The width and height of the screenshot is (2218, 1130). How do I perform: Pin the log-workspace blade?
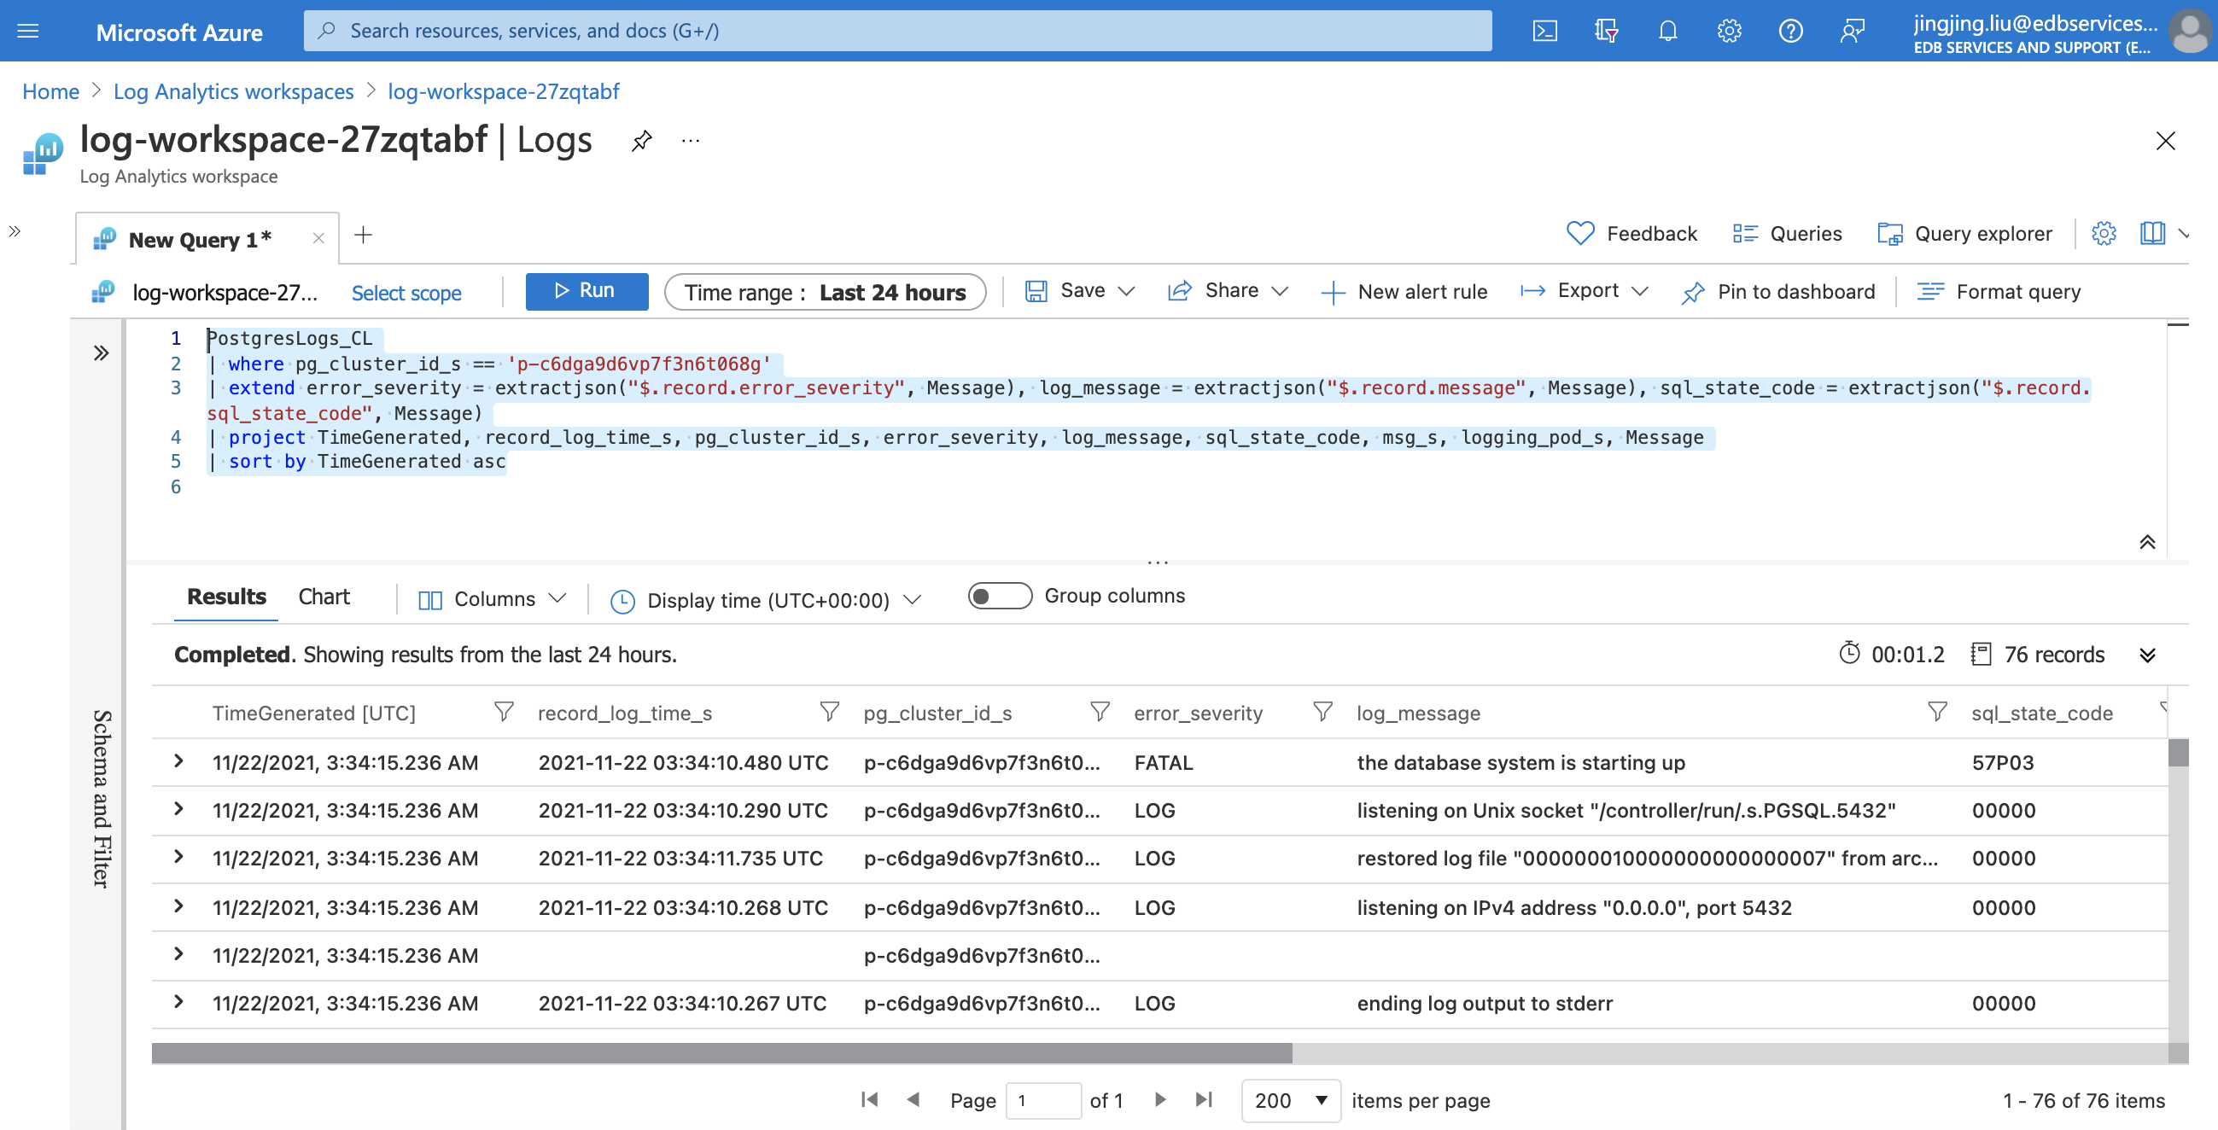(x=641, y=140)
